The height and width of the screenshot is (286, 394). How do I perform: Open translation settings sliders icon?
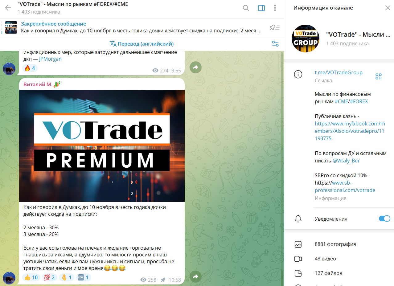pos(275,44)
